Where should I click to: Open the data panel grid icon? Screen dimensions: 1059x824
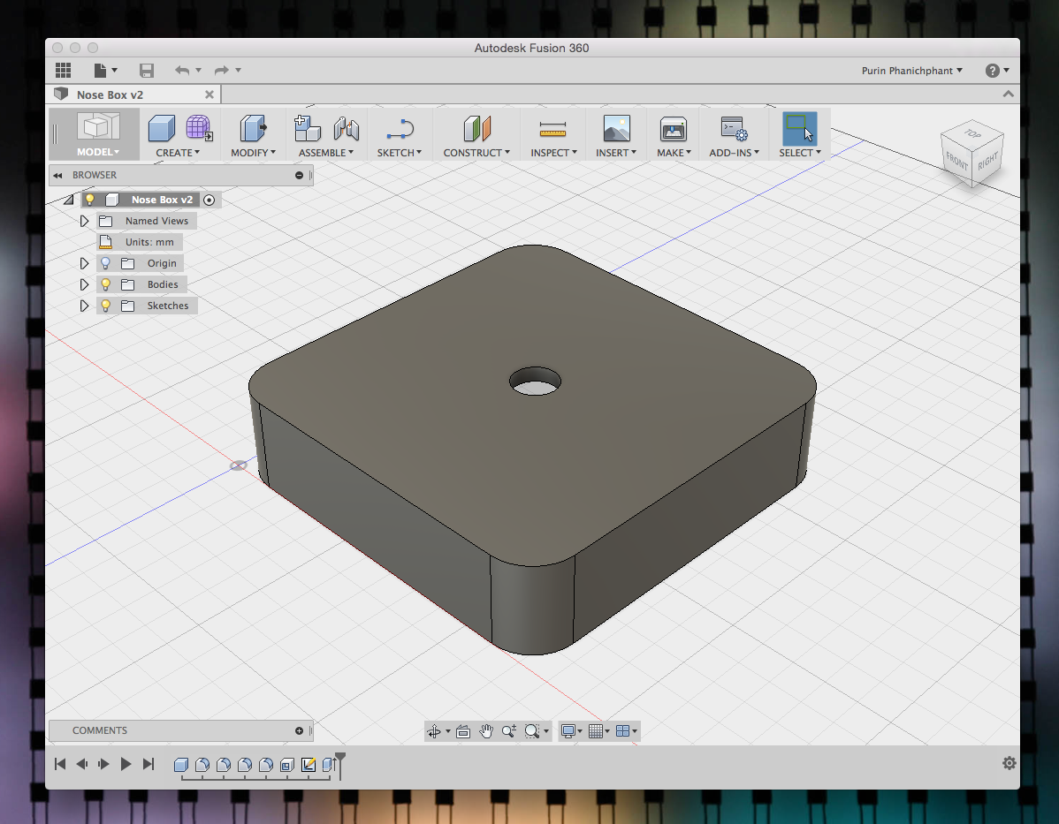[x=63, y=70]
